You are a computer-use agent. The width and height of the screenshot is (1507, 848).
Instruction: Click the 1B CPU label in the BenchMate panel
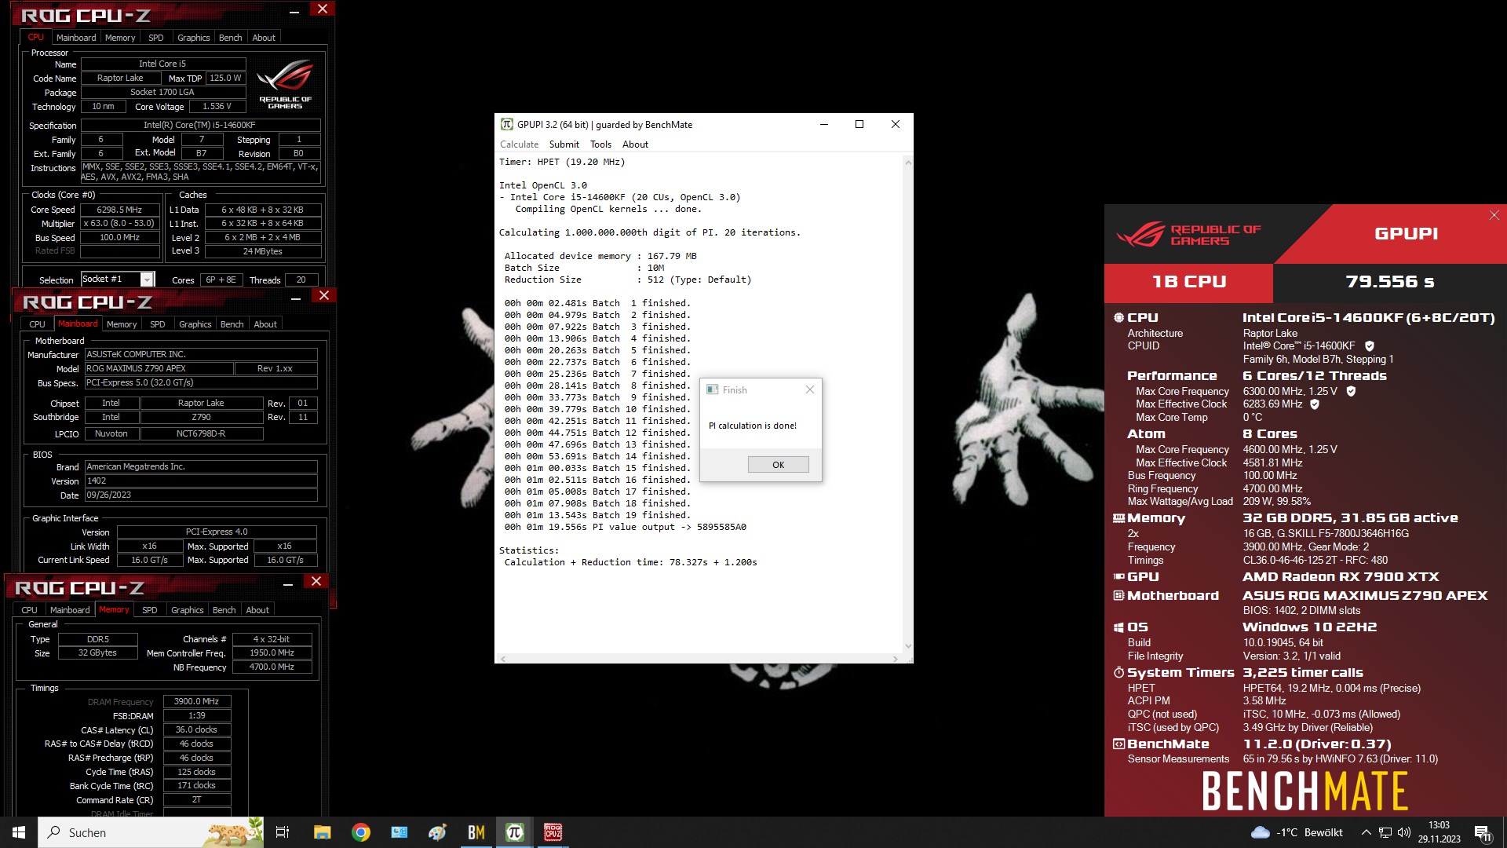pos(1189,282)
